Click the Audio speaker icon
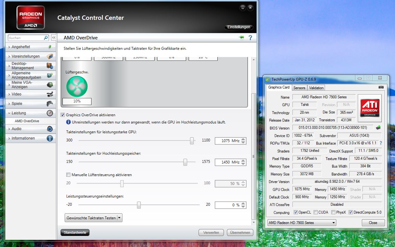 click(x=50, y=129)
